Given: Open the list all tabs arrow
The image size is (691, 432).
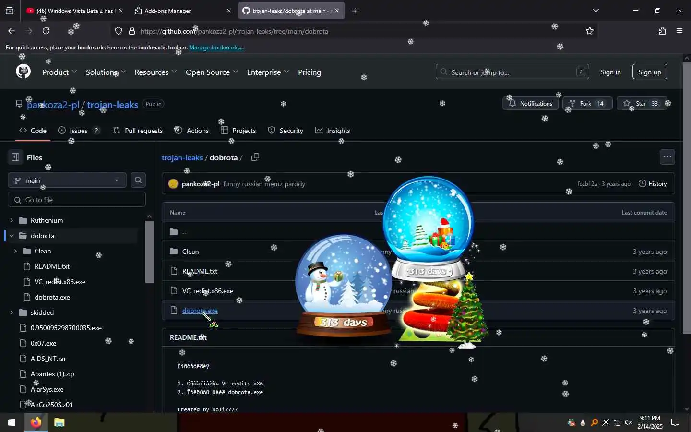Looking at the screenshot, I should click(596, 11).
